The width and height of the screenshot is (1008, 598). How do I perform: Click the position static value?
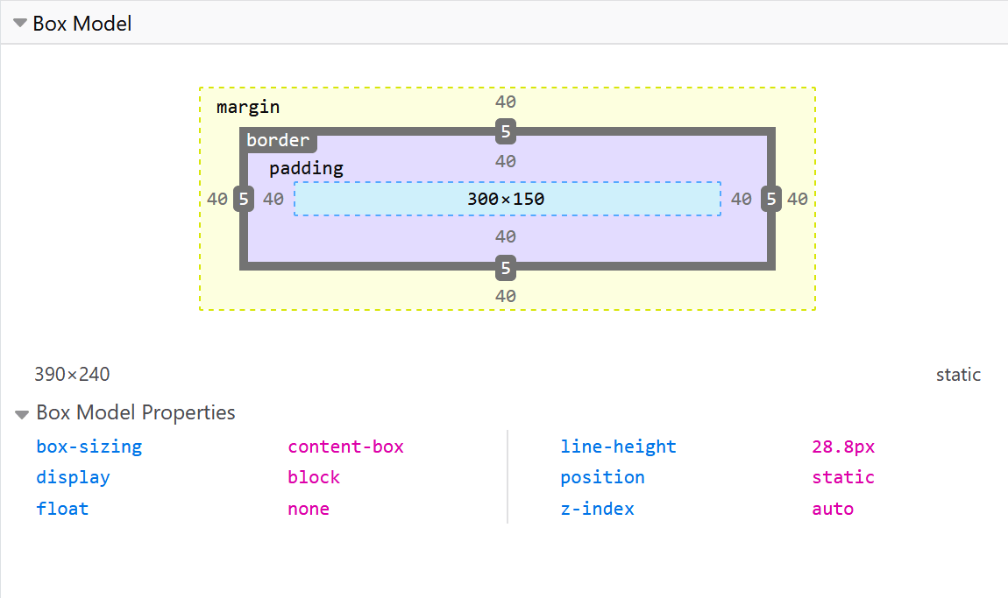[843, 477]
